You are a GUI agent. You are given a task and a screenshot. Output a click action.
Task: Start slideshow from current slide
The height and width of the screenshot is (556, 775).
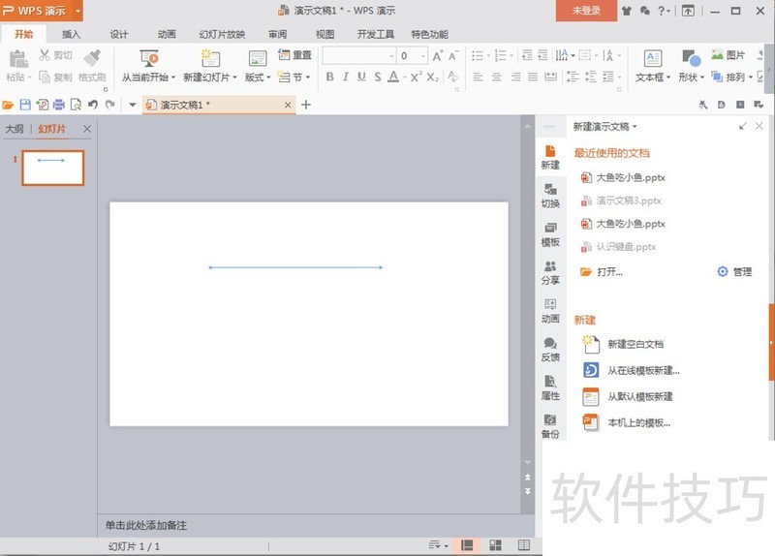click(149, 58)
